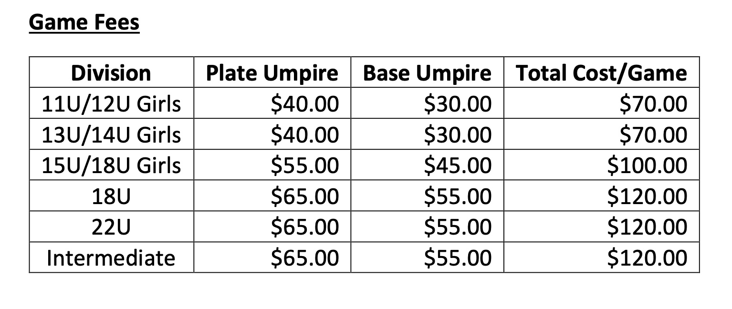The width and height of the screenshot is (732, 309).
Task: Select the 22U total cost per game
Action: pos(647,227)
